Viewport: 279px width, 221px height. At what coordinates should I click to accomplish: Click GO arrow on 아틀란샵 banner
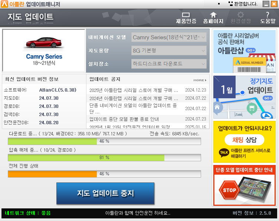click(x=250, y=50)
